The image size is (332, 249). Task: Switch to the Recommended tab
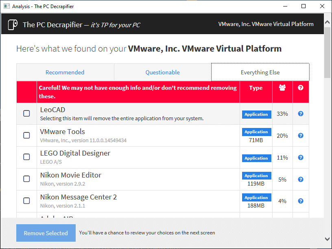tap(65, 72)
